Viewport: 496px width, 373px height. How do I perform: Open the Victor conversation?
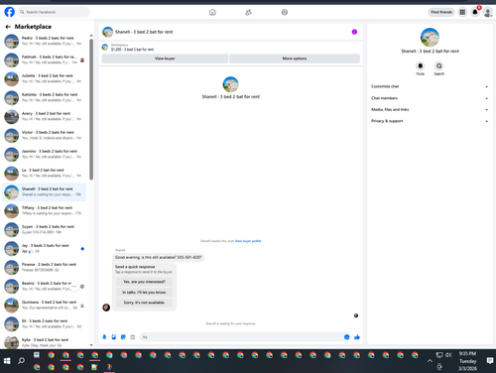click(45, 135)
